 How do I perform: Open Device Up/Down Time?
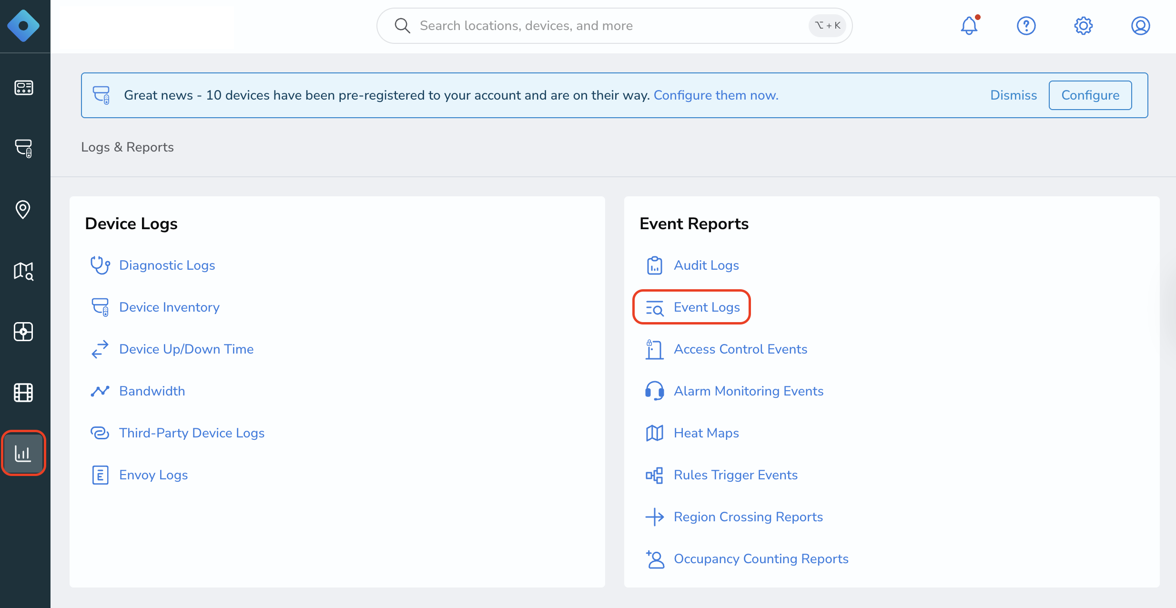point(186,349)
